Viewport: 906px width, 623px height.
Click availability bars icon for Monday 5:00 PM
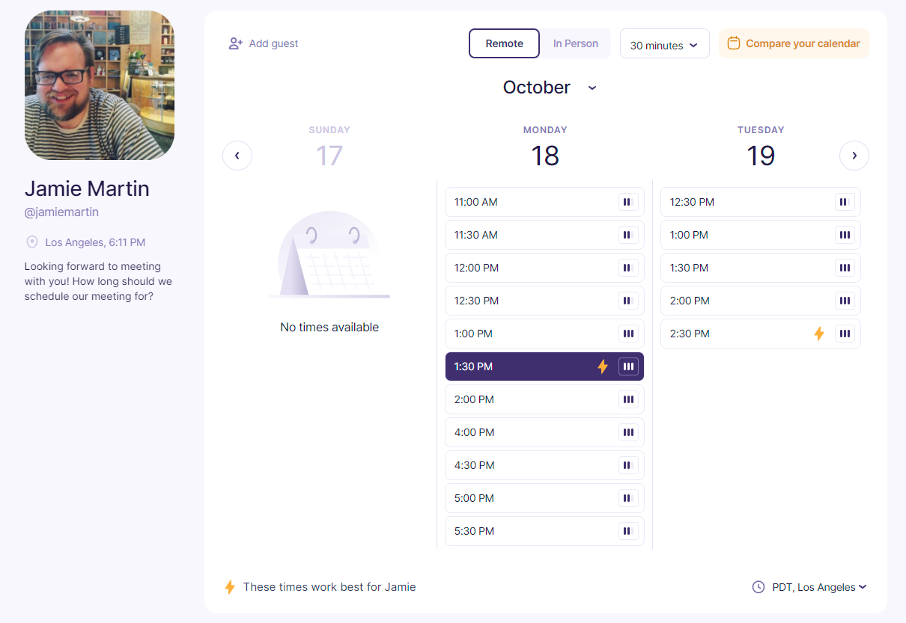[x=628, y=498]
